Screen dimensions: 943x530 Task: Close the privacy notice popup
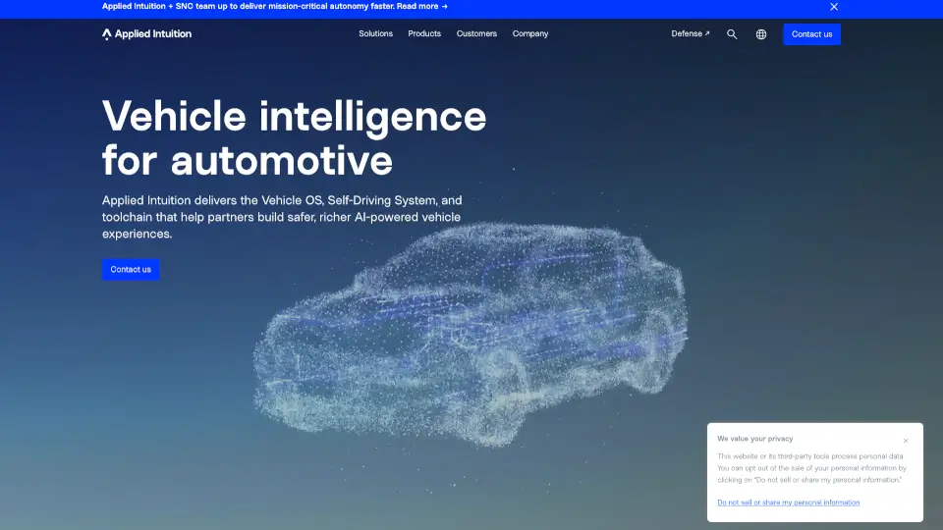[x=906, y=441]
